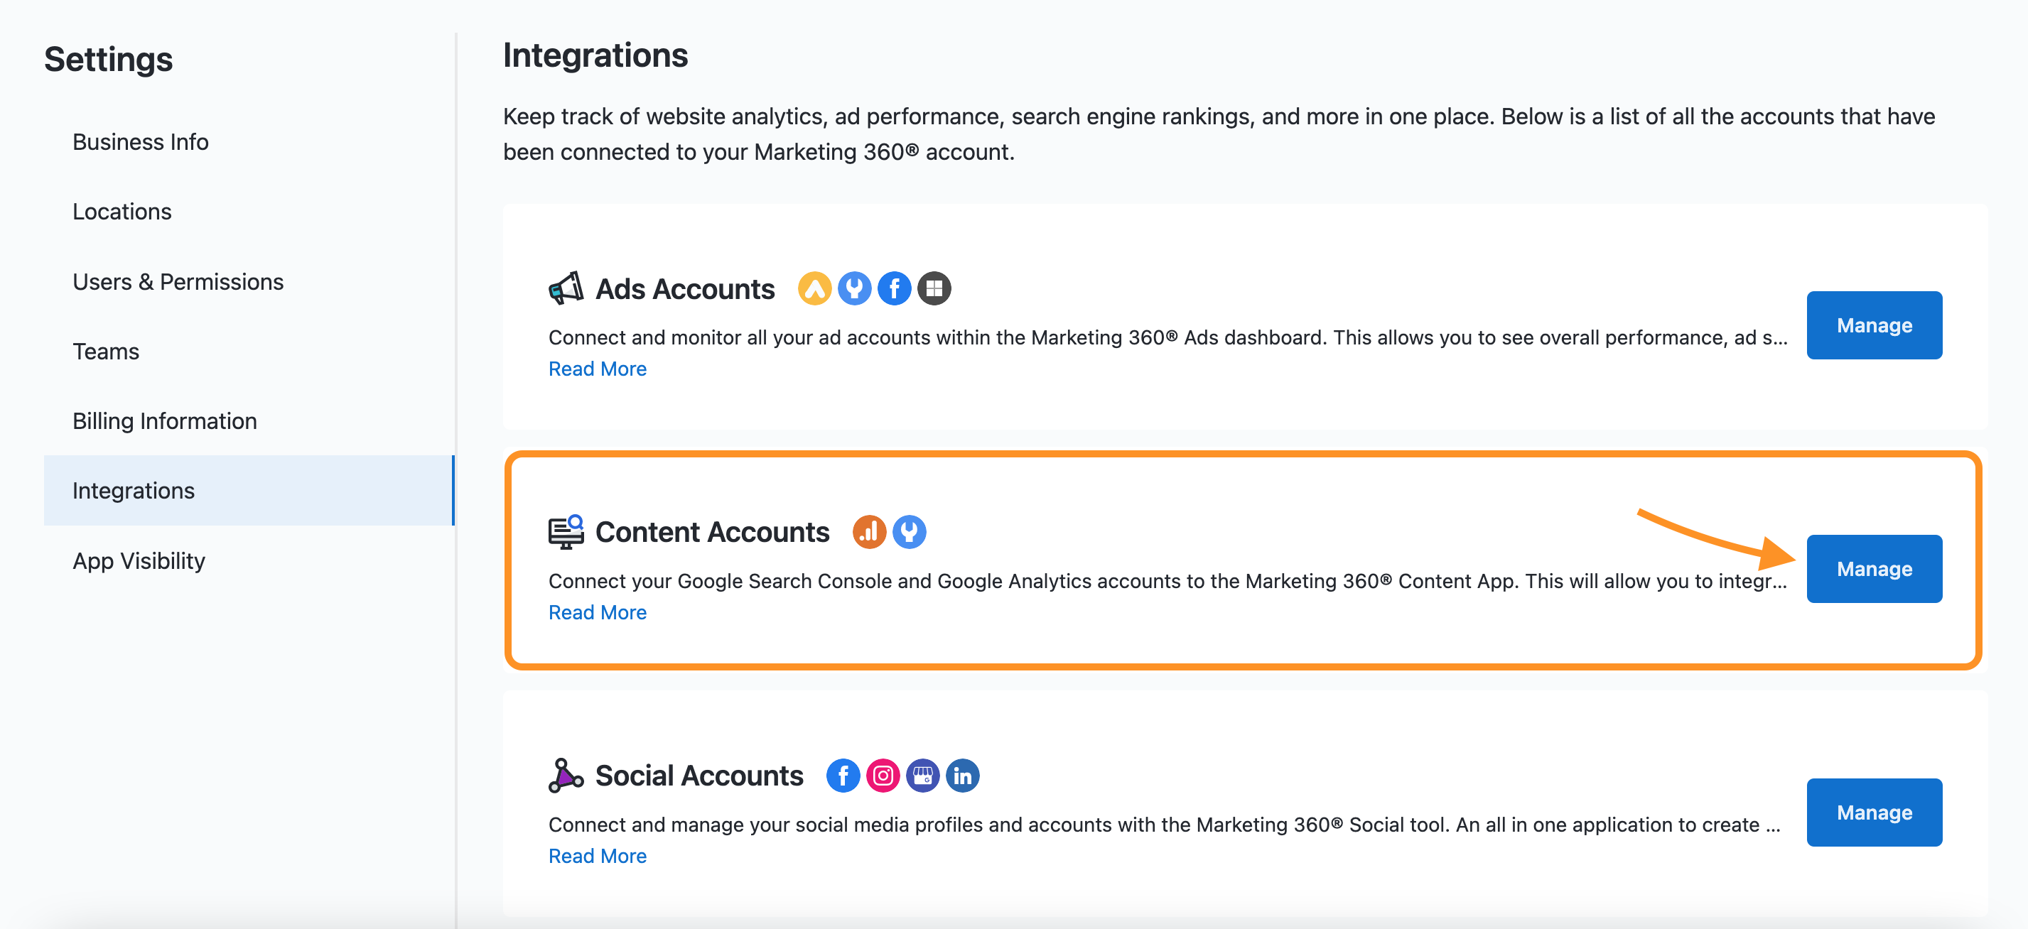Click the wrench icon beside Content Accounts
This screenshot has width=2028, height=929.
click(x=910, y=532)
